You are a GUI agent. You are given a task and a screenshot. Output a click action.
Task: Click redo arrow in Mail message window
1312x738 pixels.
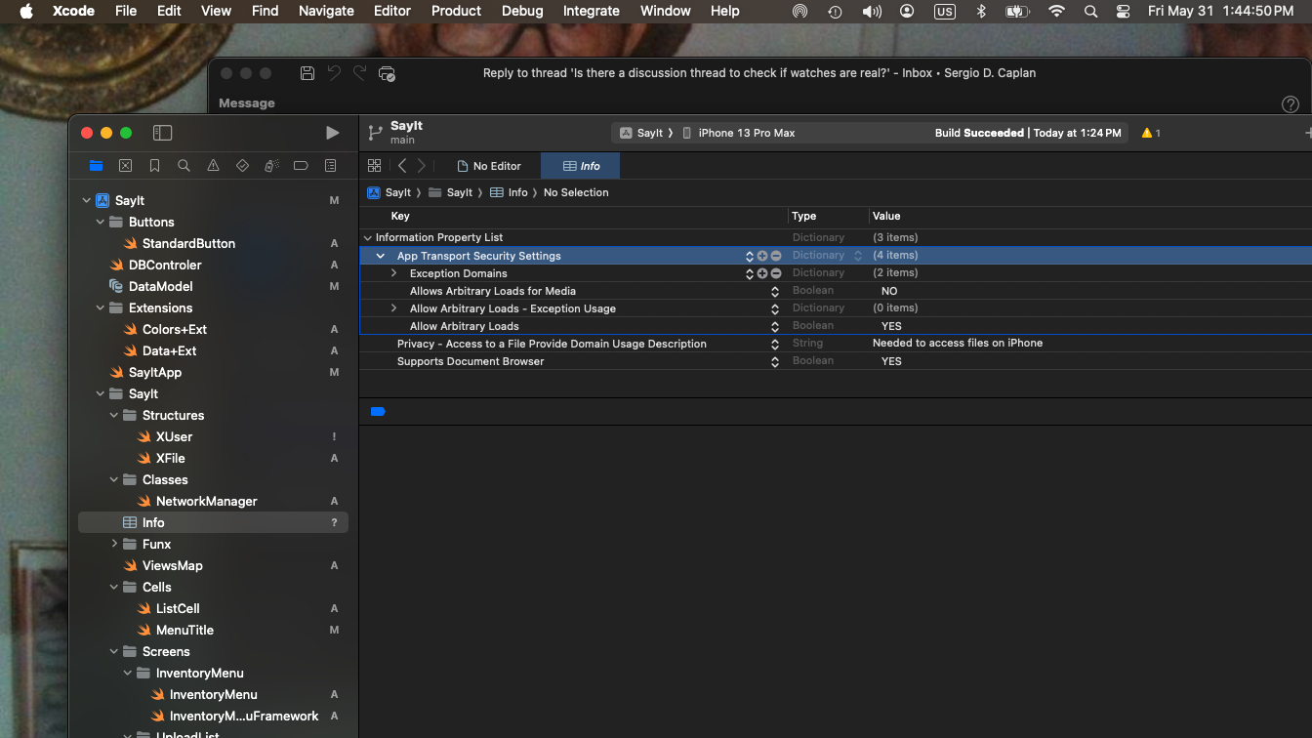[x=360, y=73]
